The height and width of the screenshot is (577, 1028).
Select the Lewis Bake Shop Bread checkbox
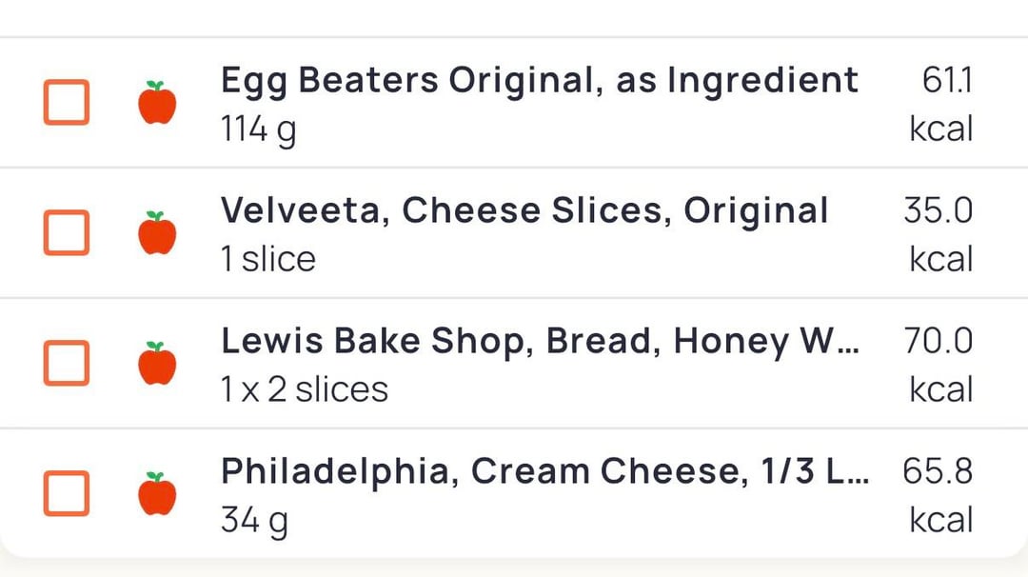coord(67,363)
